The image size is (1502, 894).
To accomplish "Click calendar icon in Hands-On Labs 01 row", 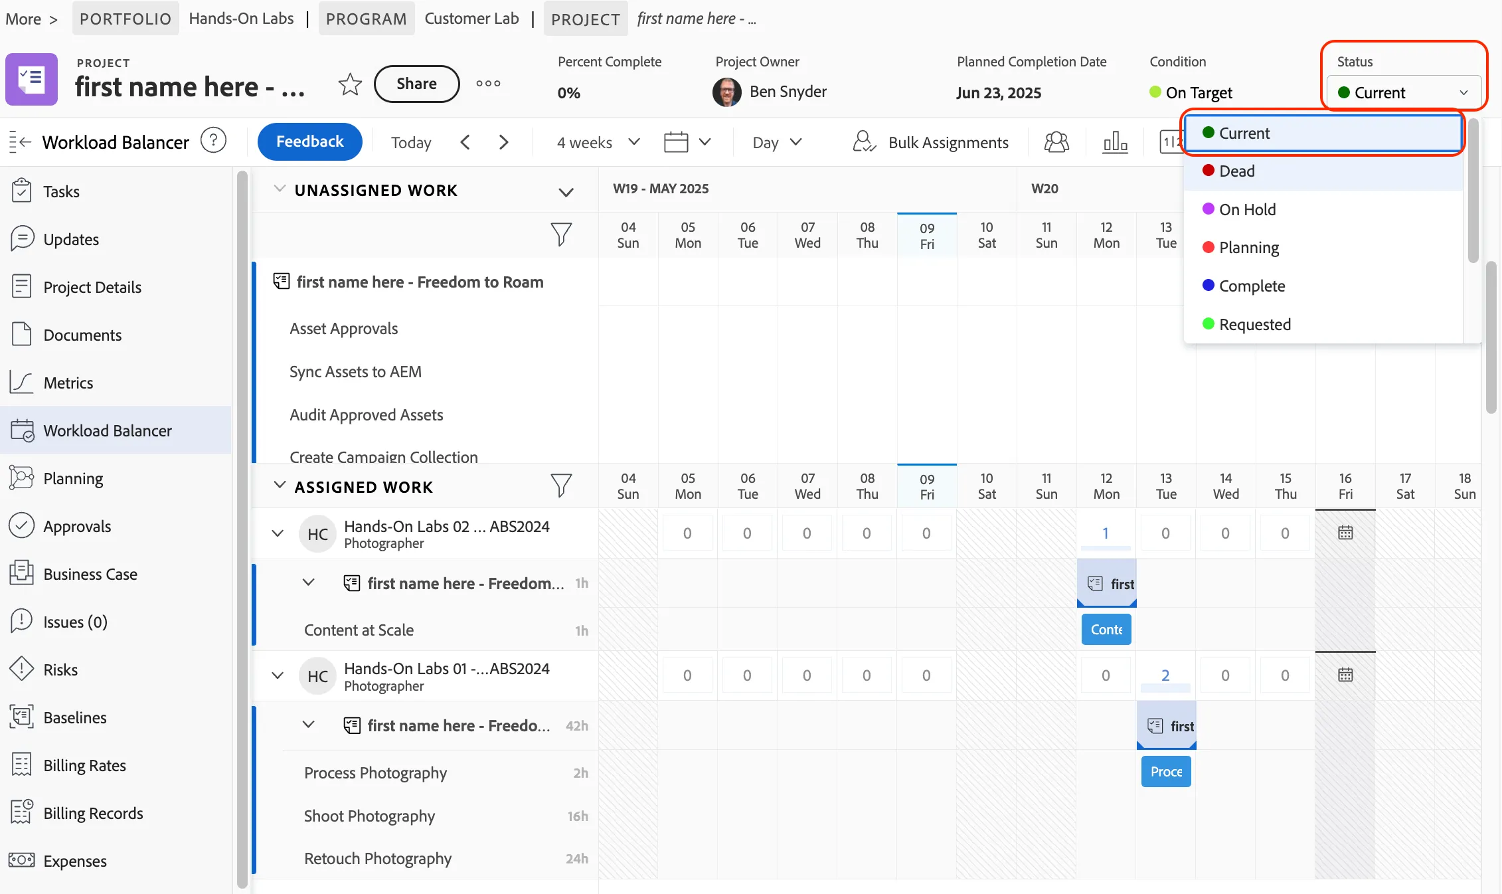I will pos(1345,675).
